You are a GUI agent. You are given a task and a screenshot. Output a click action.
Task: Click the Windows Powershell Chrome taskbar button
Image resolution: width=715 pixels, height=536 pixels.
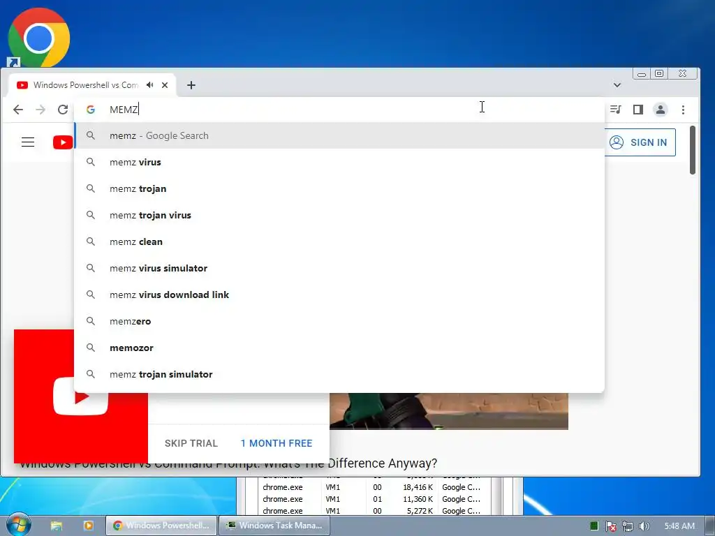click(x=161, y=526)
